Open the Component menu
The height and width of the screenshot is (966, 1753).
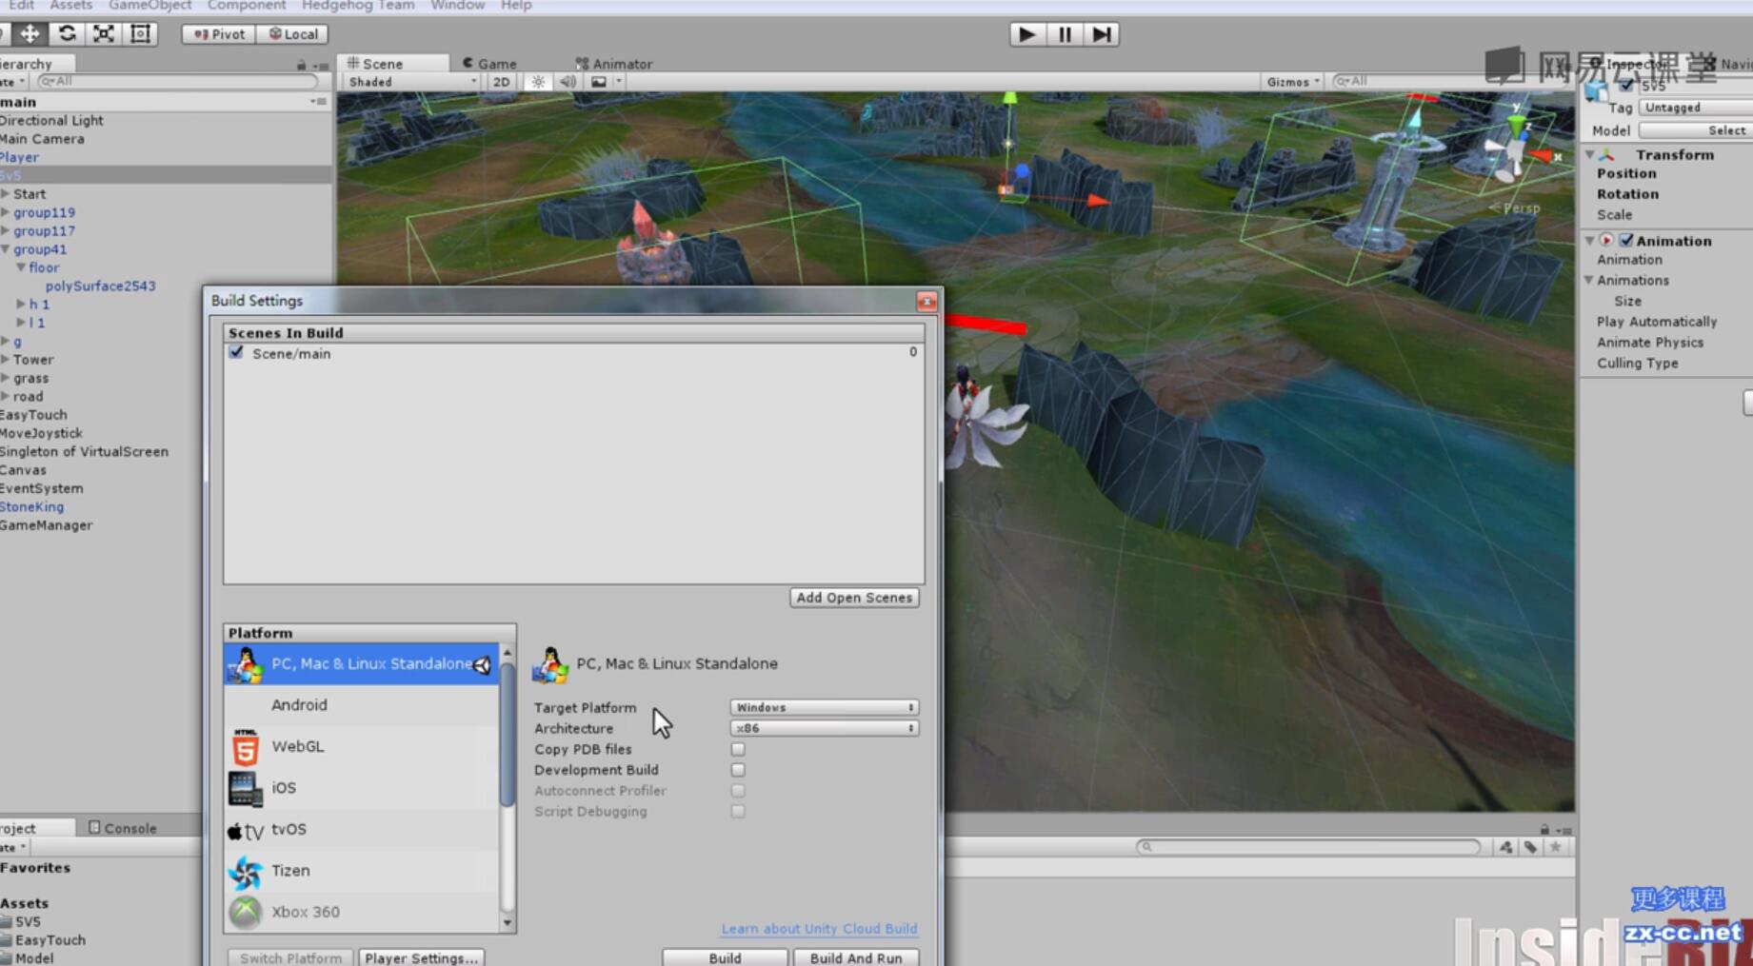pyautogui.click(x=246, y=6)
